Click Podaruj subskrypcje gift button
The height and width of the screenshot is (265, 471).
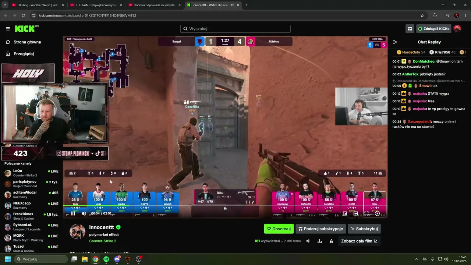point(321,229)
